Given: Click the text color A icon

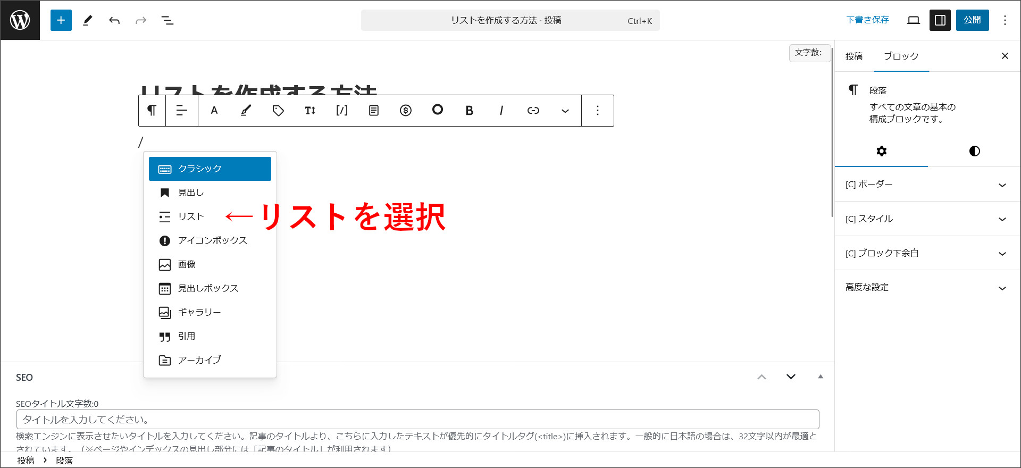Looking at the screenshot, I should (214, 111).
